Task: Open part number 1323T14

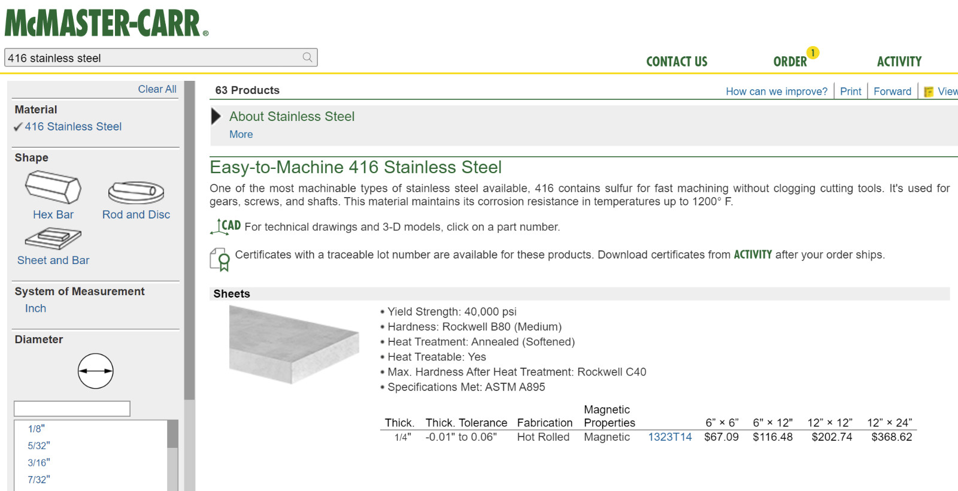Action: [670, 437]
